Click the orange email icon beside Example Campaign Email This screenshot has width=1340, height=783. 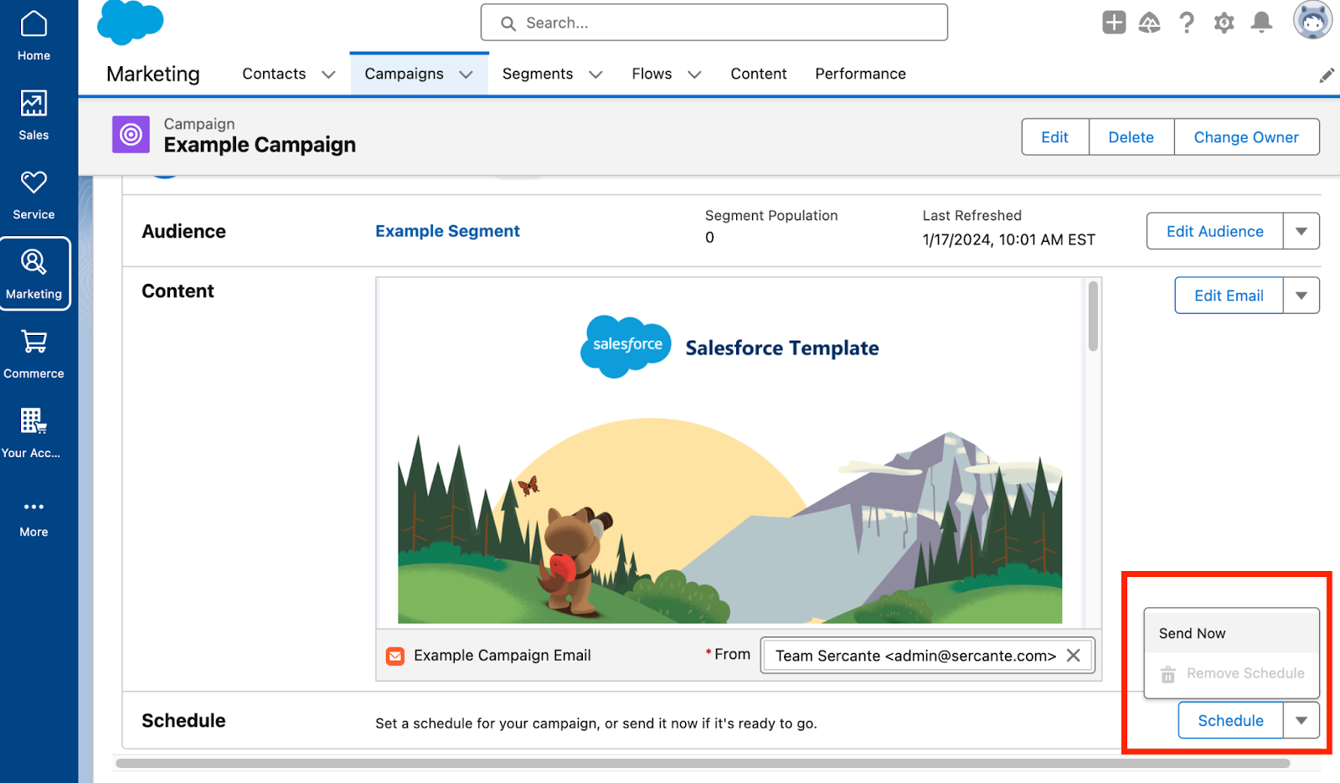(395, 656)
